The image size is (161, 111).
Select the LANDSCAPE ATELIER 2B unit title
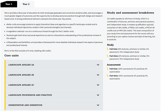[x=21, y=75]
